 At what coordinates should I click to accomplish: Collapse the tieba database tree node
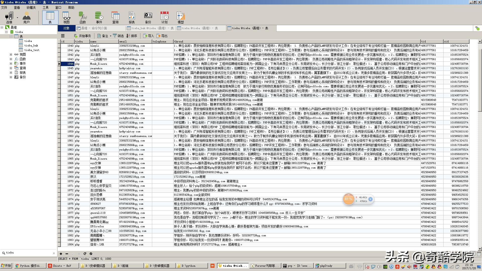[7, 32]
